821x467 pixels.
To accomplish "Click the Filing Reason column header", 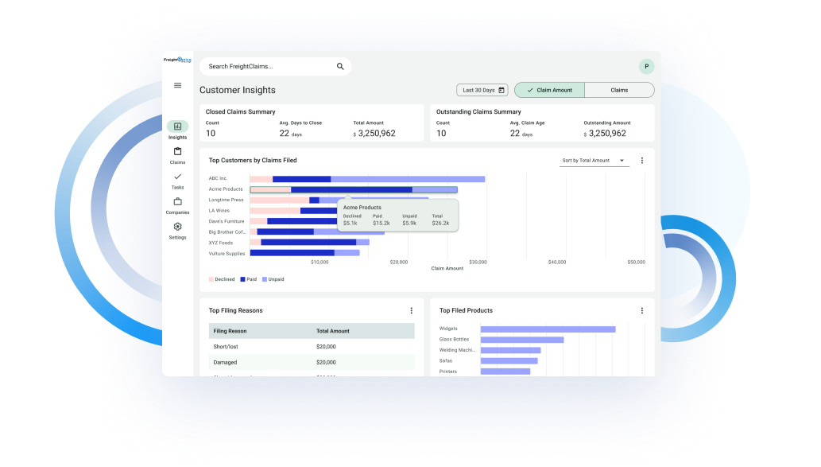I will click(x=230, y=331).
